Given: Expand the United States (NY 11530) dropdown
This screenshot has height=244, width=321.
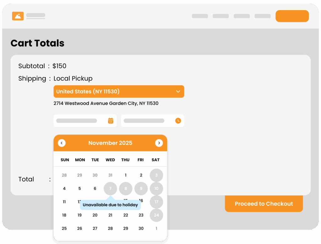Looking at the screenshot, I should 118,91.
